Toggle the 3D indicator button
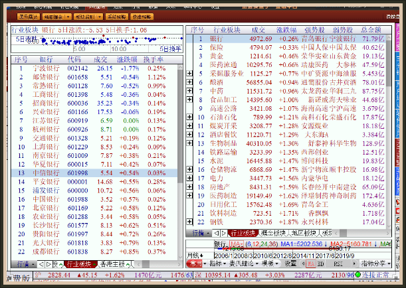 coord(320,263)
